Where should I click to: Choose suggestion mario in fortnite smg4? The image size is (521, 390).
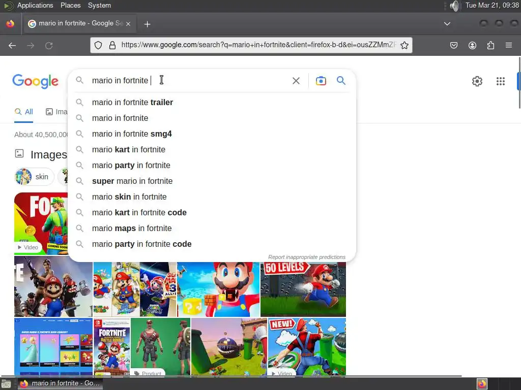(x=212, y=134)
